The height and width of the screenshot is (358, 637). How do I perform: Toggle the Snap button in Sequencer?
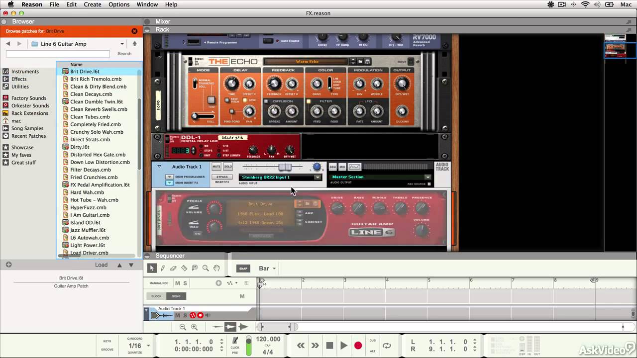243,268
